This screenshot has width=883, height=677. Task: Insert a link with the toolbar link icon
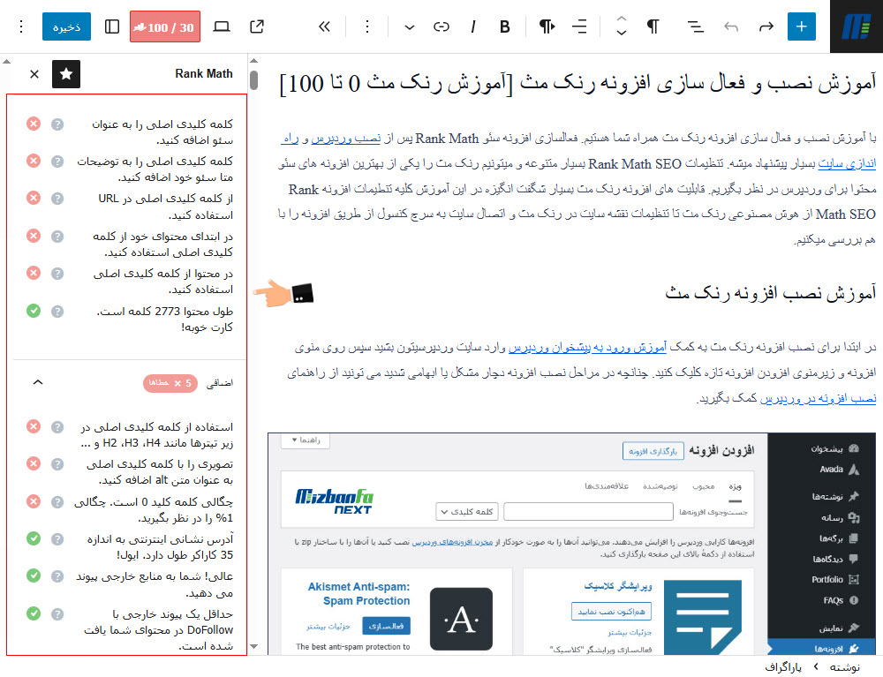[x=441, y=26]
